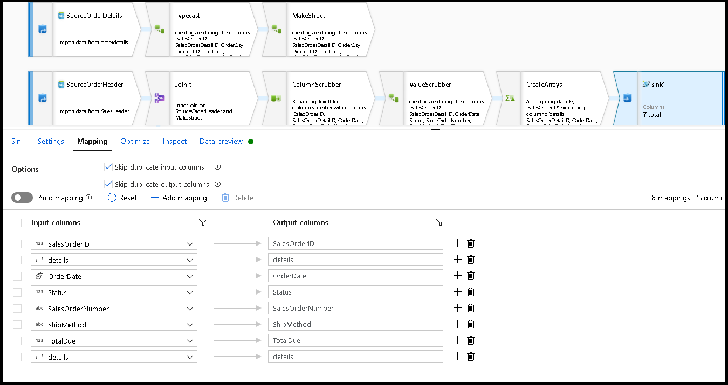Screen dimensions: 728x385
Task: Click Add mapping button
Action: point(178,198)
